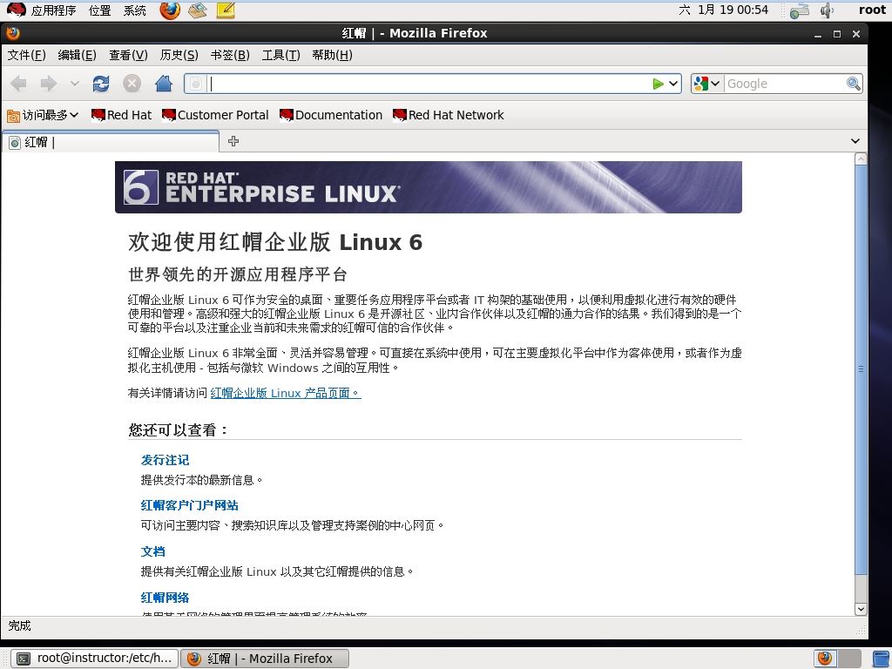892x669 pixels.
Task: Click the search magnifier icon
Action: (854, 84)
